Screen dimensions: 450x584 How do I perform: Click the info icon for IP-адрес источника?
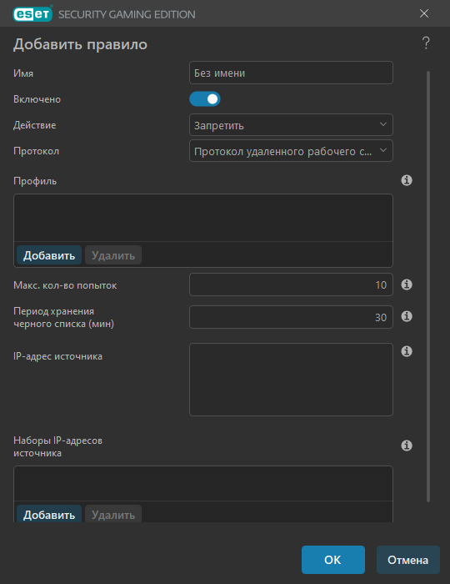(x=407, y=351)
